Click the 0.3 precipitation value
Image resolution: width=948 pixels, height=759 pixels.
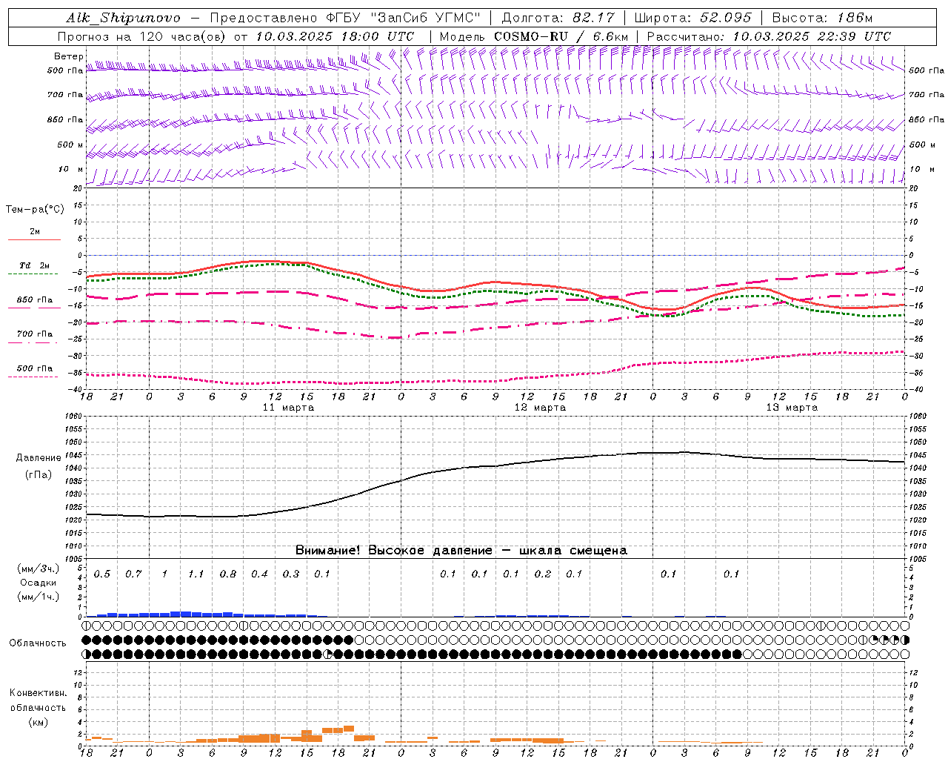point(291,574)
